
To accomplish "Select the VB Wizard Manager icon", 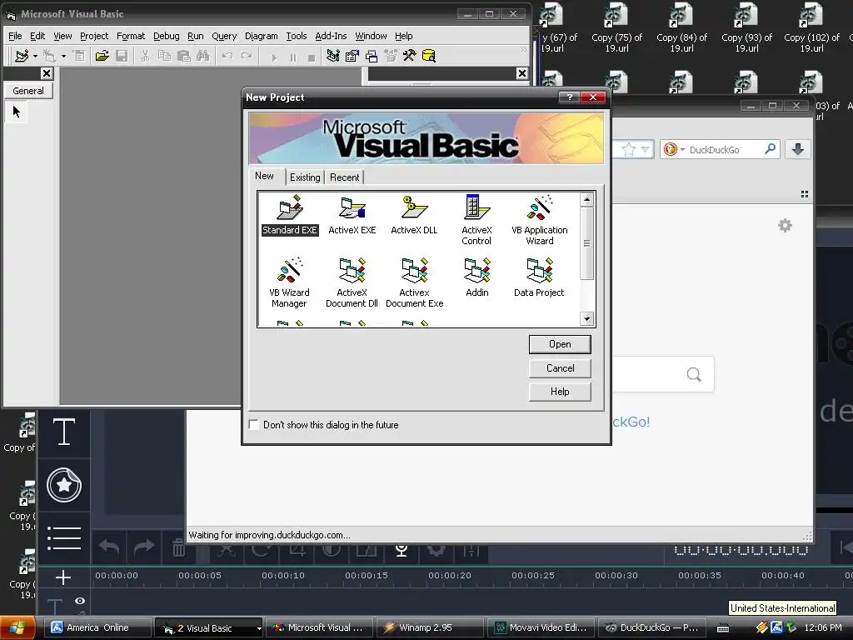I will [x=289, y=271].
